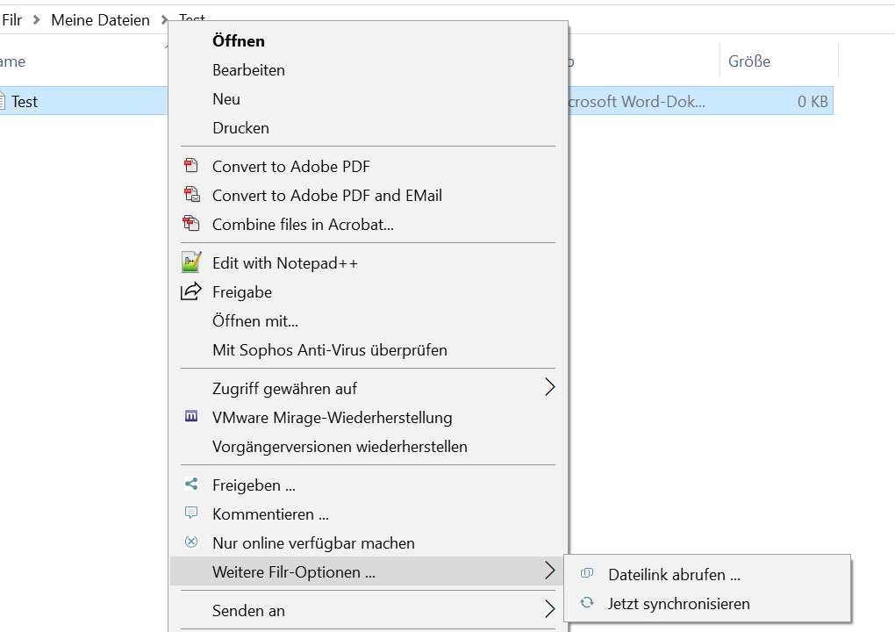Screen dimensions: 895x632
Task: Expand the Senden an submenu arrow
Action: (549, 609)
